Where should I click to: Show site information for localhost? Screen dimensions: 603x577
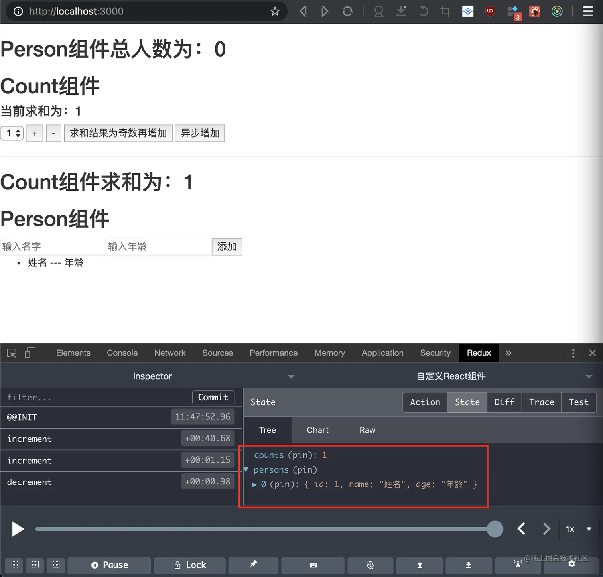(x=18, y=11)
